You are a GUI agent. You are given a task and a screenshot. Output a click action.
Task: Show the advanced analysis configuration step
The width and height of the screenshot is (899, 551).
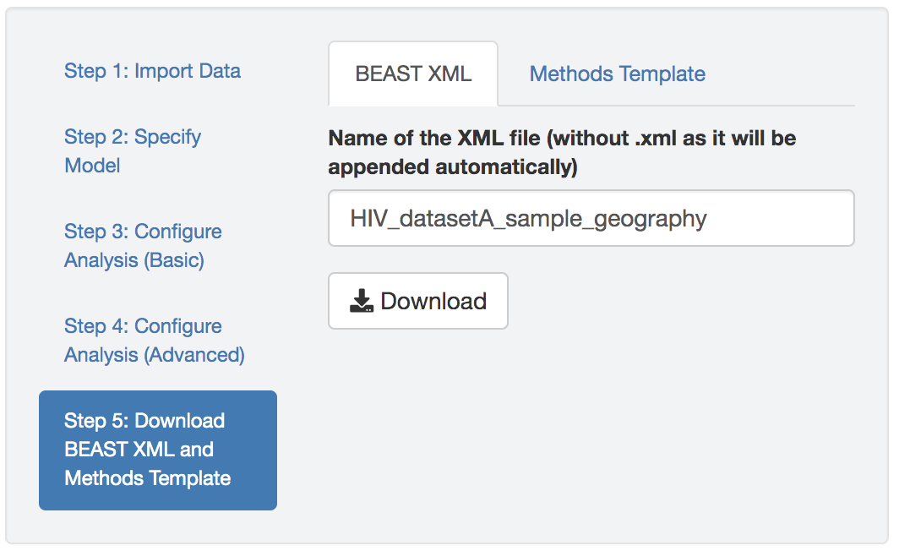click(155, 340)
